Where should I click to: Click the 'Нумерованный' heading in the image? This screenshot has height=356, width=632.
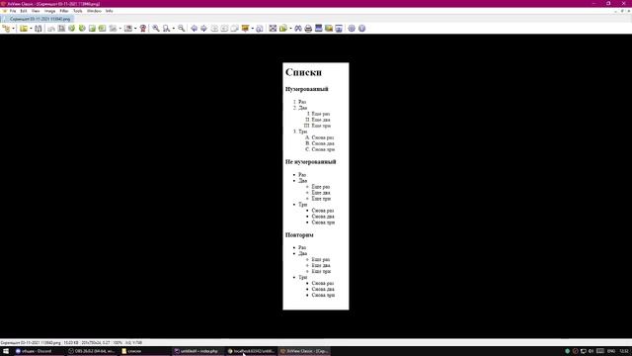(x=307, y=89)
